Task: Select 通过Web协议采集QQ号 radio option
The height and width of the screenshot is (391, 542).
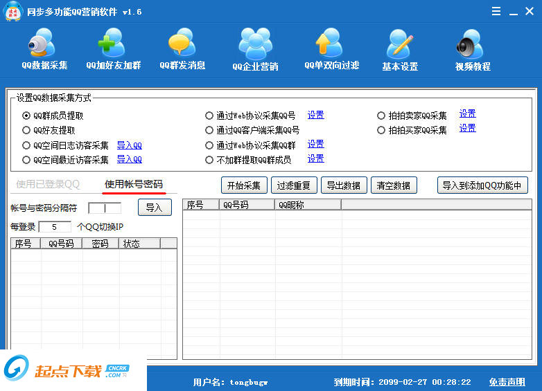Action: (x=209, y=116)
